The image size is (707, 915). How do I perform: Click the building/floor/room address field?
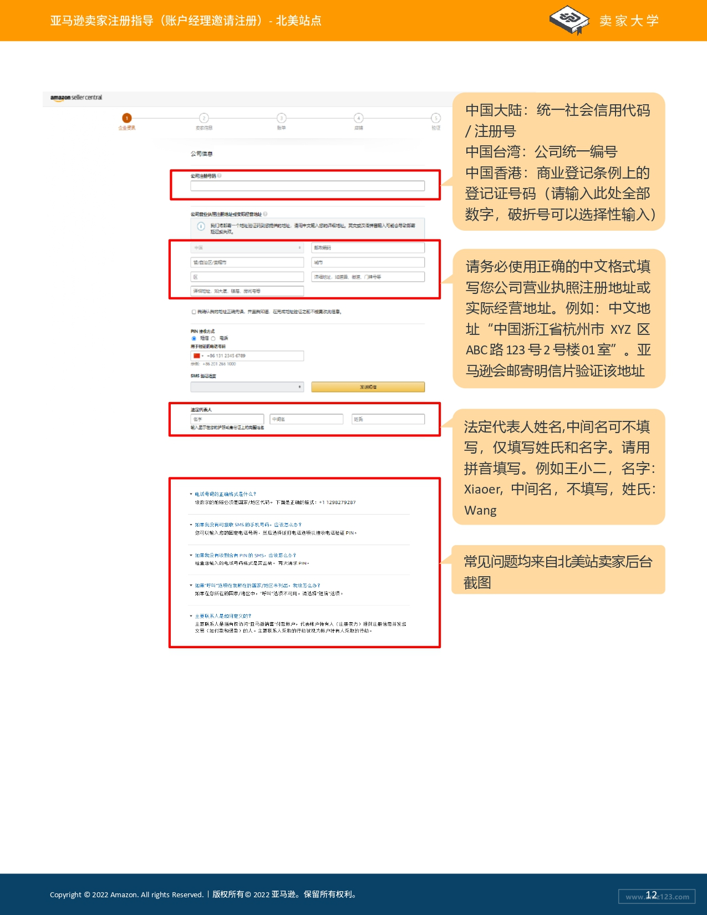pos(247,291)
